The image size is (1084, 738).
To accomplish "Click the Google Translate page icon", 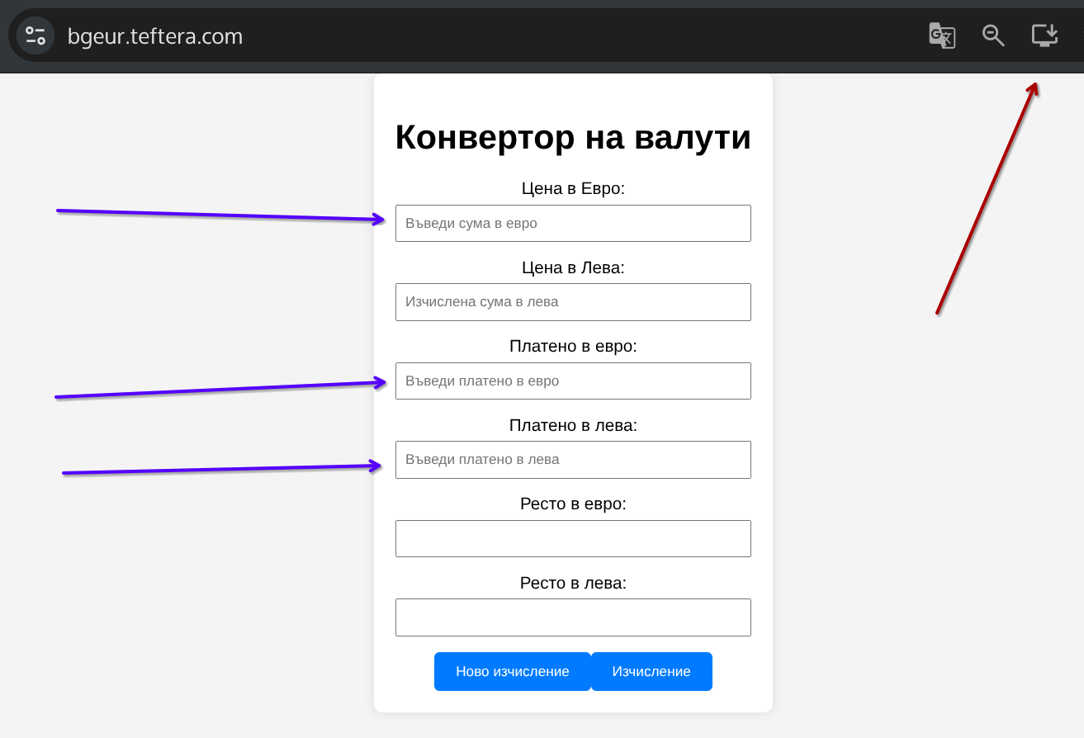I will pyautogui.click(x=942, y=35).
